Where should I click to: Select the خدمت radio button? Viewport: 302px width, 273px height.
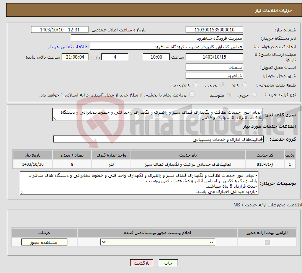tap(223, 85)
